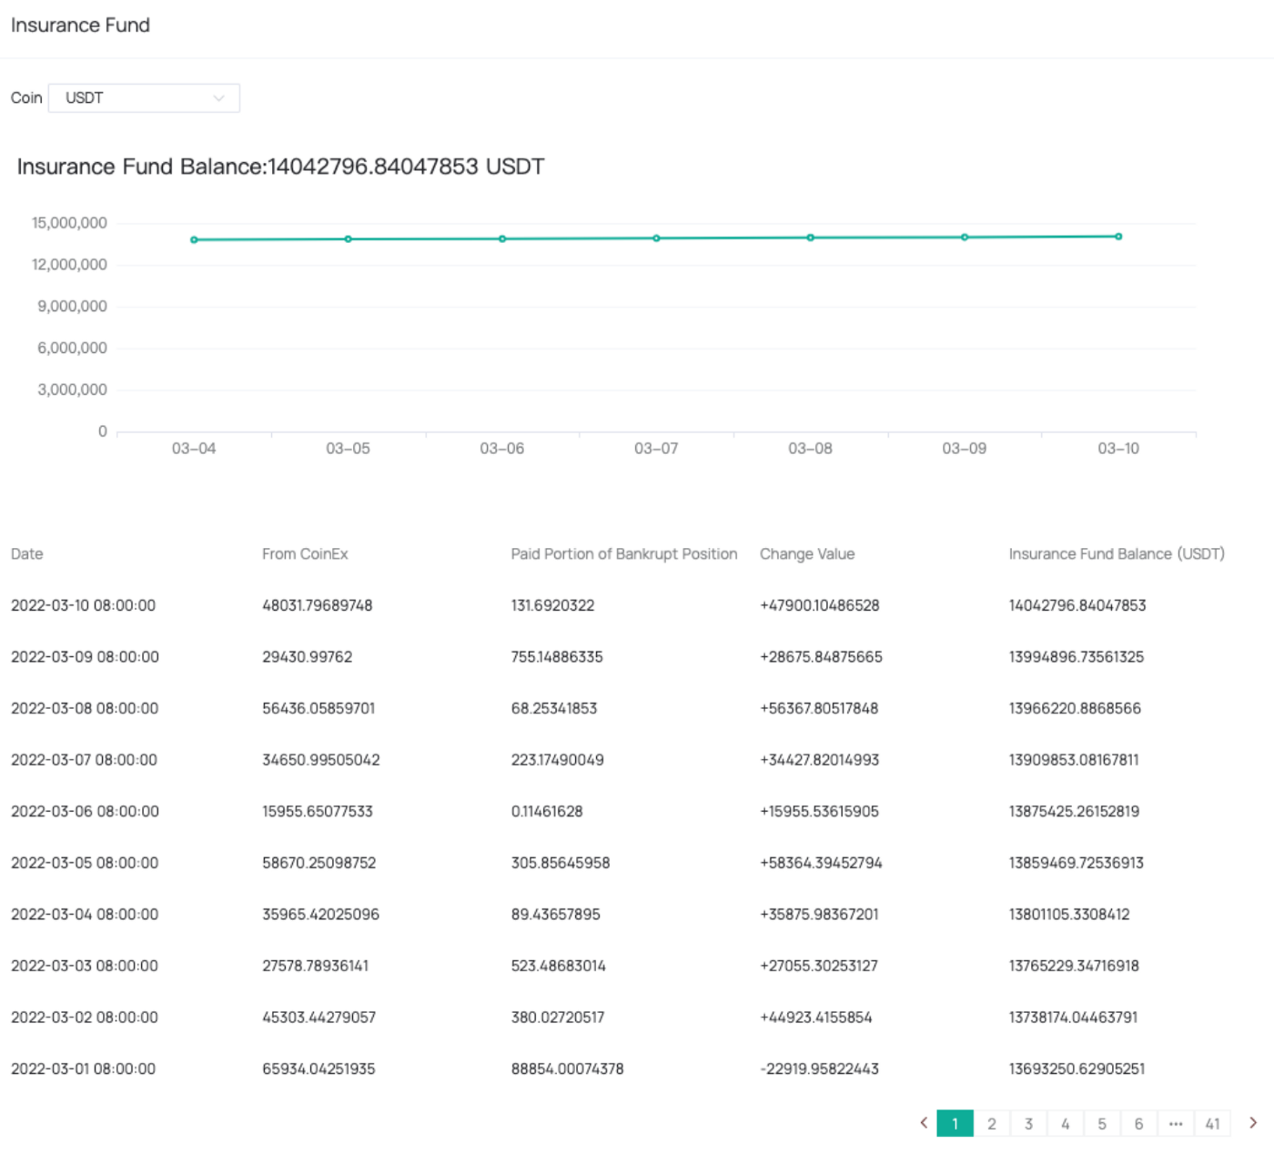Image resolution: width=1274 pixels, height=1155 pixels.
Task: Click the dropdown chevron arrow beside USDT
Action: [218, 98]
